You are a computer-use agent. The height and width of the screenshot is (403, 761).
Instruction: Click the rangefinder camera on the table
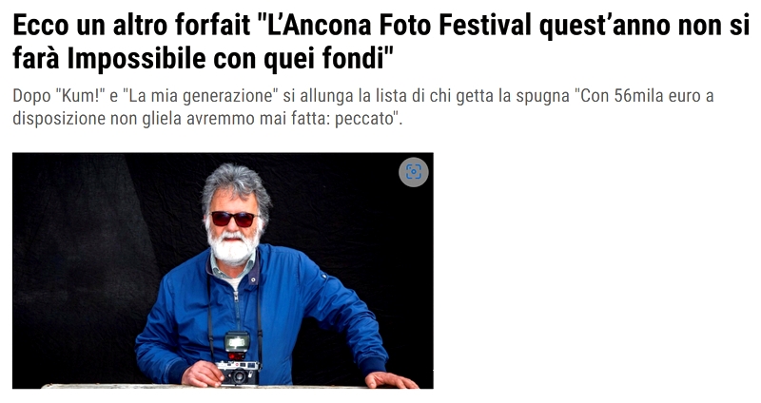point(239,373)
